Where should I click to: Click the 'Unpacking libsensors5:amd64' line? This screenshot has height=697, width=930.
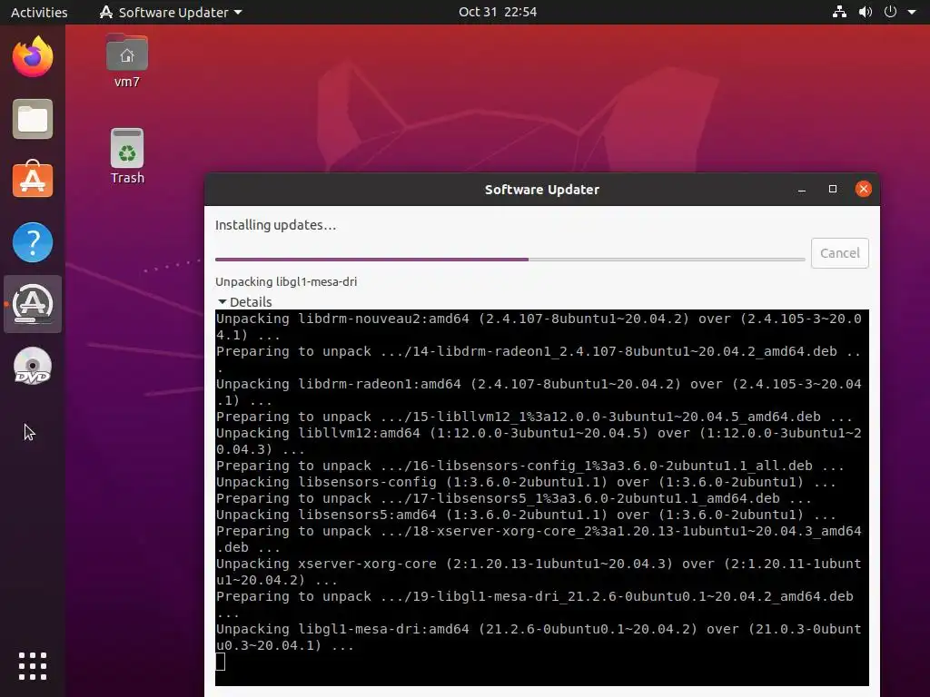tap(526, 515)
